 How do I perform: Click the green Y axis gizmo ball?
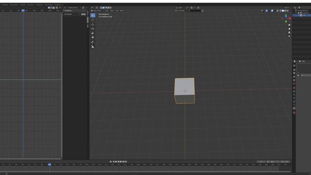tap(286, 21)
